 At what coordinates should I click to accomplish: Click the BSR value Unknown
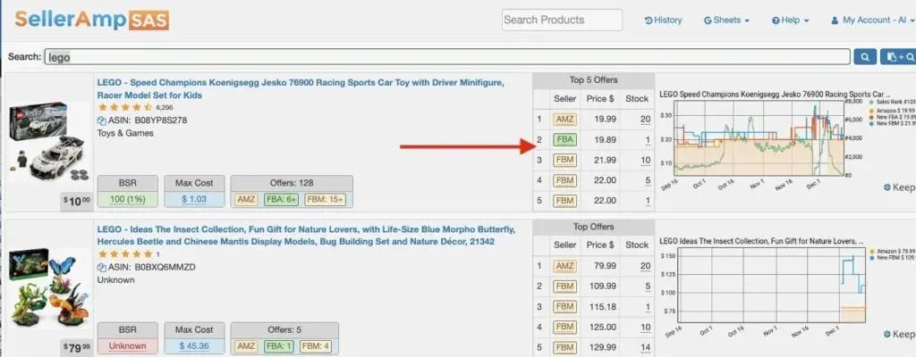click(127, 346)
